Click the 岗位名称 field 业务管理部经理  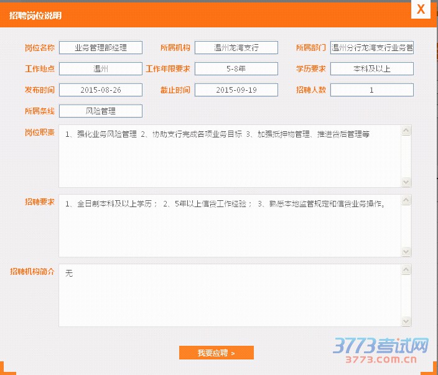101,47
